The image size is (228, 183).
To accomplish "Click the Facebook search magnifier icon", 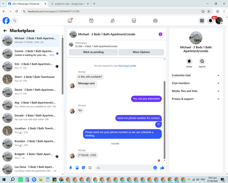I will (15, 21).
